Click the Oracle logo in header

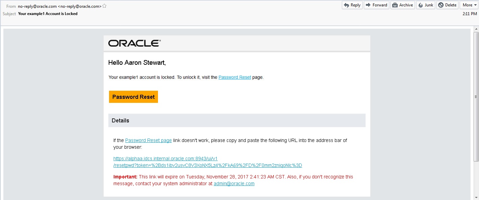(x=134, y=43)
